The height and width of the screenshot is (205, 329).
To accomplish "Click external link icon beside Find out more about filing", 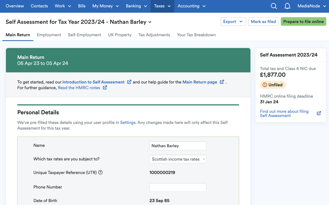I will tap(319, 113).
